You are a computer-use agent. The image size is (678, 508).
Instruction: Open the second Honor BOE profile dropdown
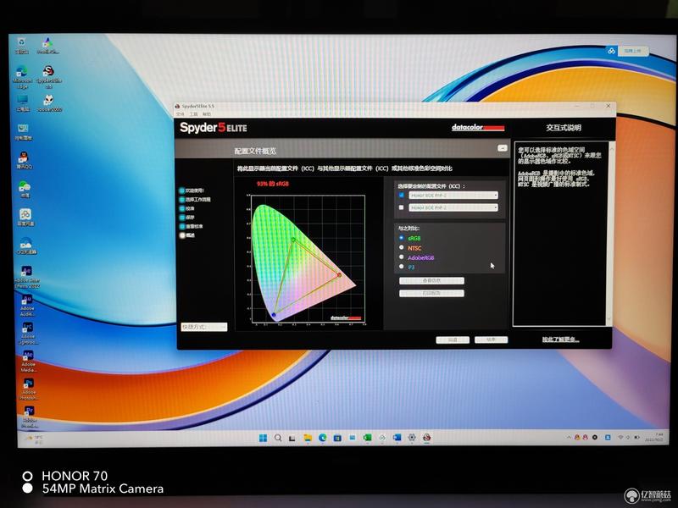point(453,207)
